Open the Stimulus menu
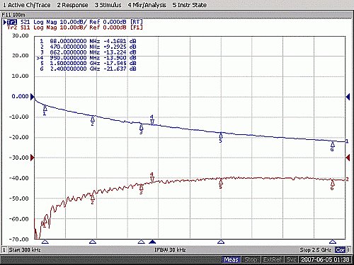354x265 pixels. (x=108, y=5)
